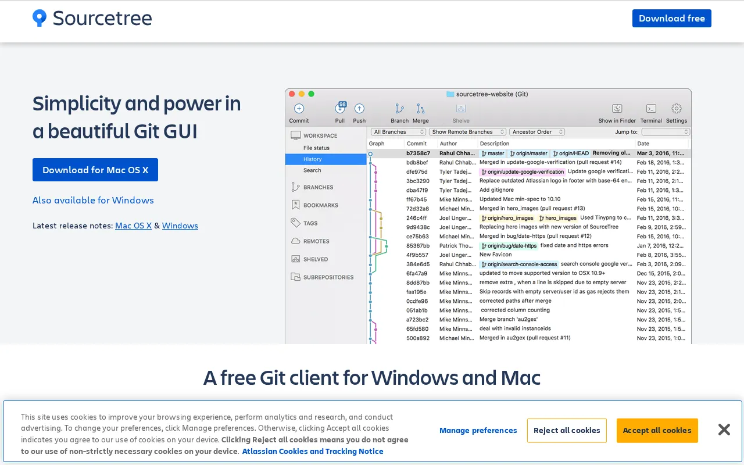Click the Tags icon in the sidebar

pyautogui.click(x=296, y=223)
